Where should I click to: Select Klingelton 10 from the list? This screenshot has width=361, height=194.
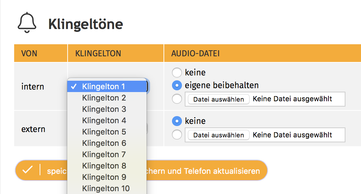tap(107, 188)
